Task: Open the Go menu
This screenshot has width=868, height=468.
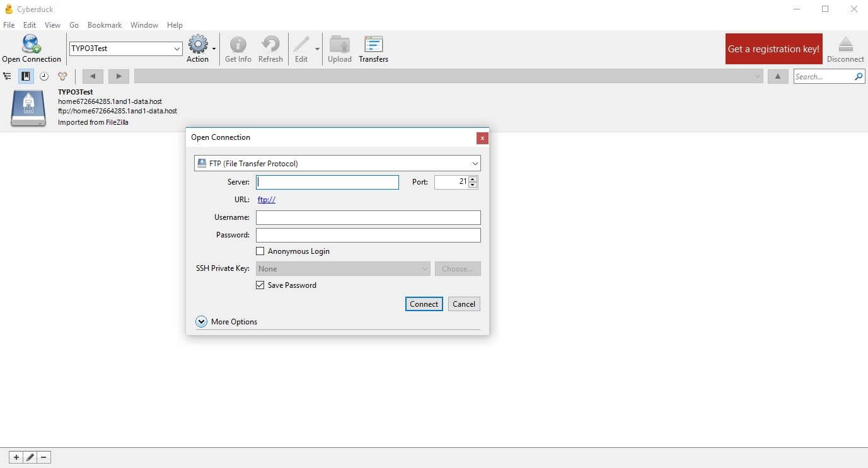Action: click(74, 25)
